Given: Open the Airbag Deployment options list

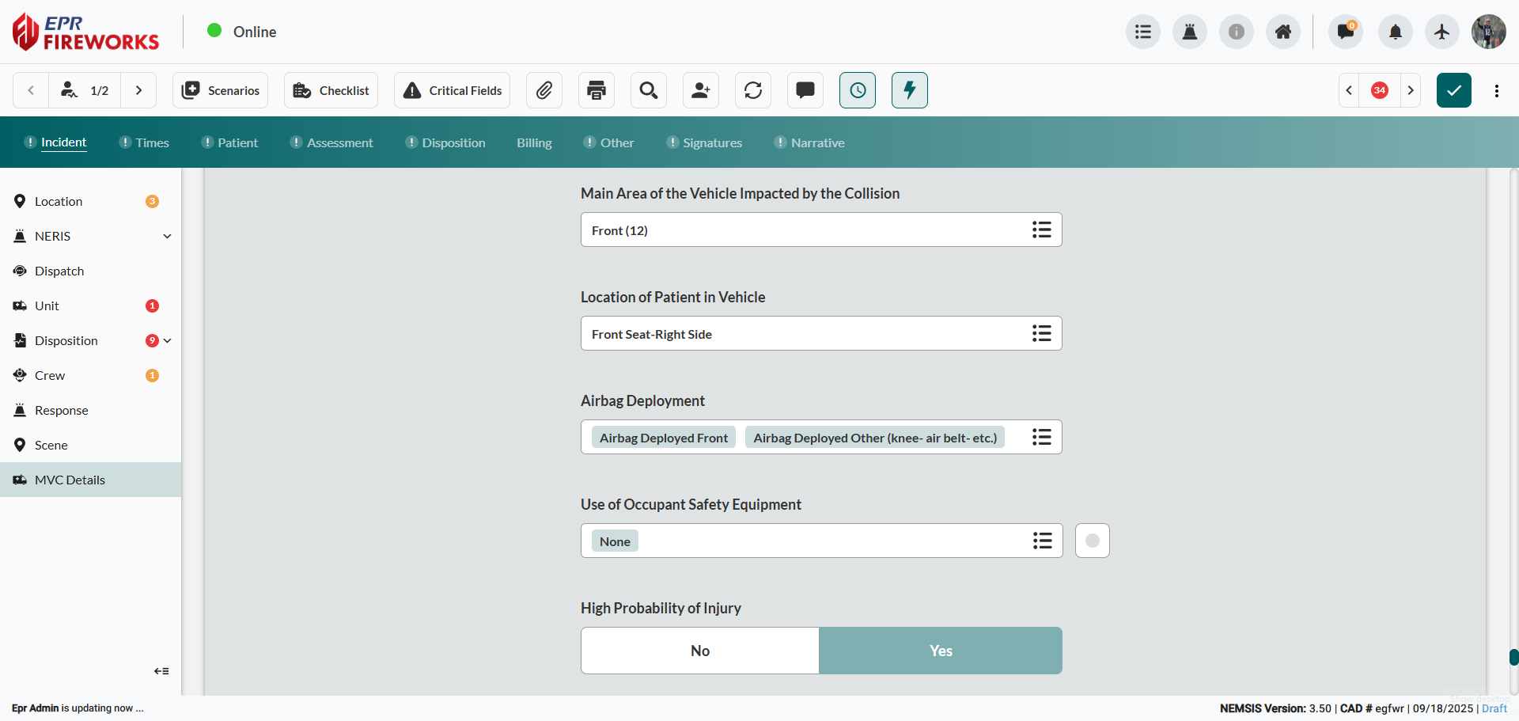Looking at the screenshot, I should (1041, 438).
